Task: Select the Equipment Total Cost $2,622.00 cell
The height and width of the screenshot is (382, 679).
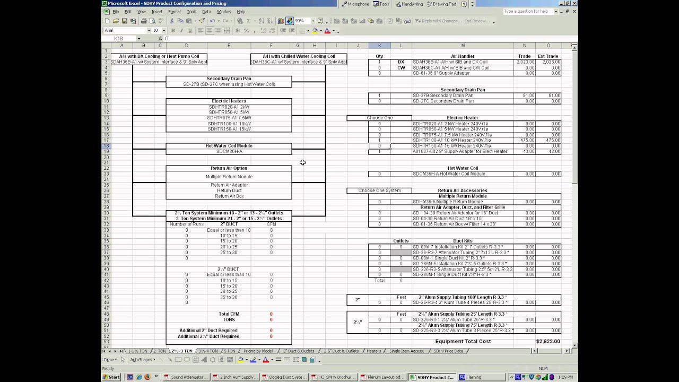Action: (548, 342)
